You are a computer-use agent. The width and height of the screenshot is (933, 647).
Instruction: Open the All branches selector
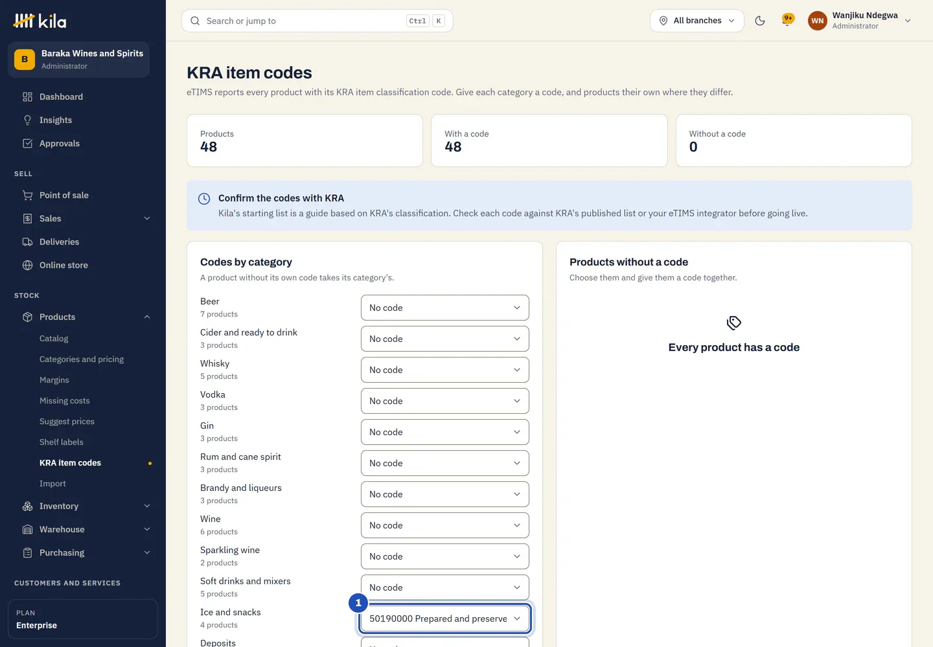coord(697,21)
